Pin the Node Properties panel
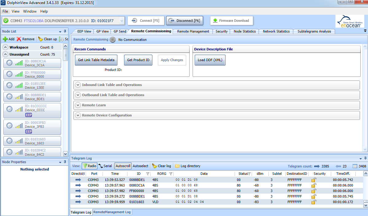This screenshot has height=216, width=368. pos(65,162)
